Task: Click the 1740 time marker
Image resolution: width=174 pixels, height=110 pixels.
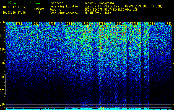Action: click(168, 24)
